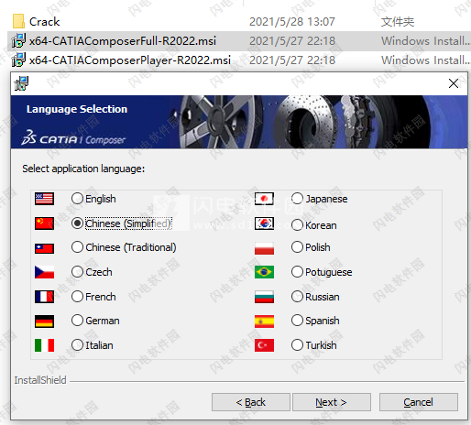Click the French flag icon
Viewport: 471px width, 425px height.
coord(44,297)
